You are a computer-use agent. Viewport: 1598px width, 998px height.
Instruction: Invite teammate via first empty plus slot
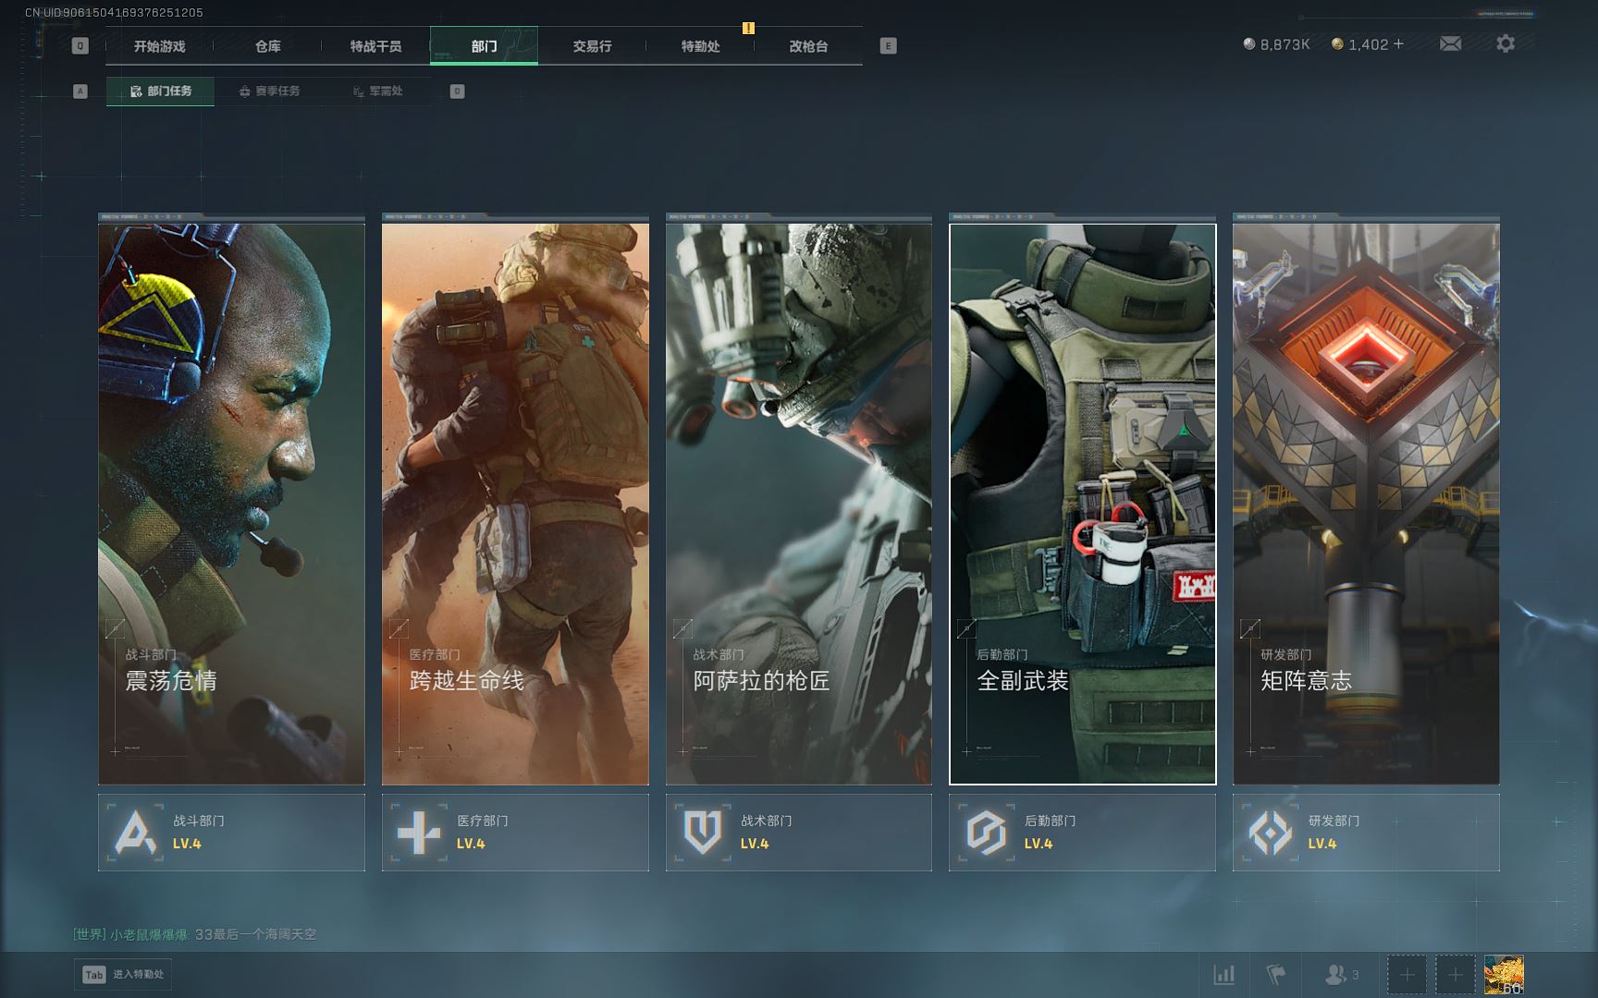coord(1407,975)
